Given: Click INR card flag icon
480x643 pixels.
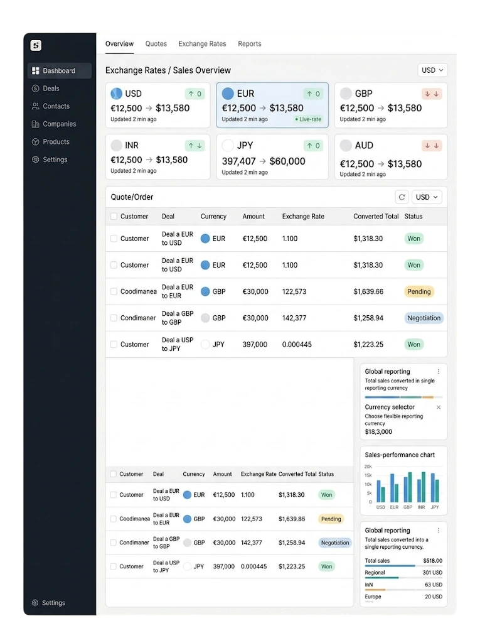Looking at the screenshot, I should (117, 145).
